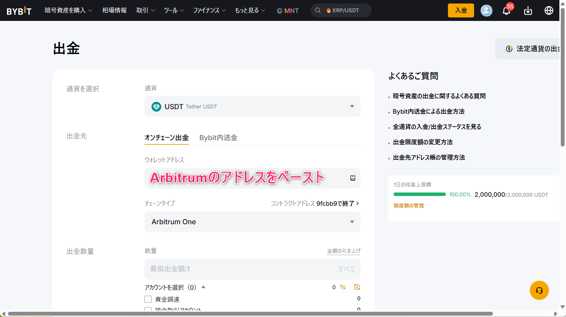This screenshot has width=566, height=317.
Task: Open the app download icon
Action: pos(528,11)
